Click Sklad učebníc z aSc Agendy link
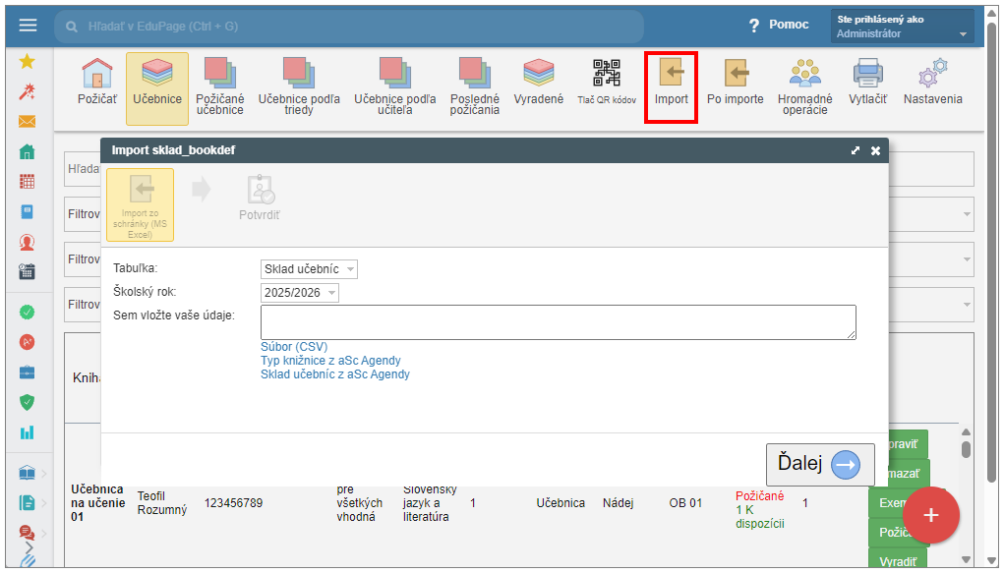The height and width of the screenshot is (573, 1004). pyautogui.click(x=334, y=374)
